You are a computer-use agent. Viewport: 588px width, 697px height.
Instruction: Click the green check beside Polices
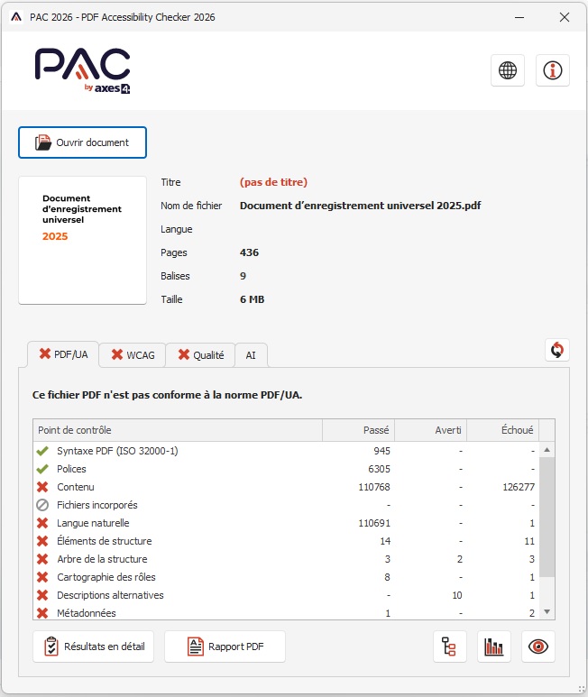[x=42, y=469]
